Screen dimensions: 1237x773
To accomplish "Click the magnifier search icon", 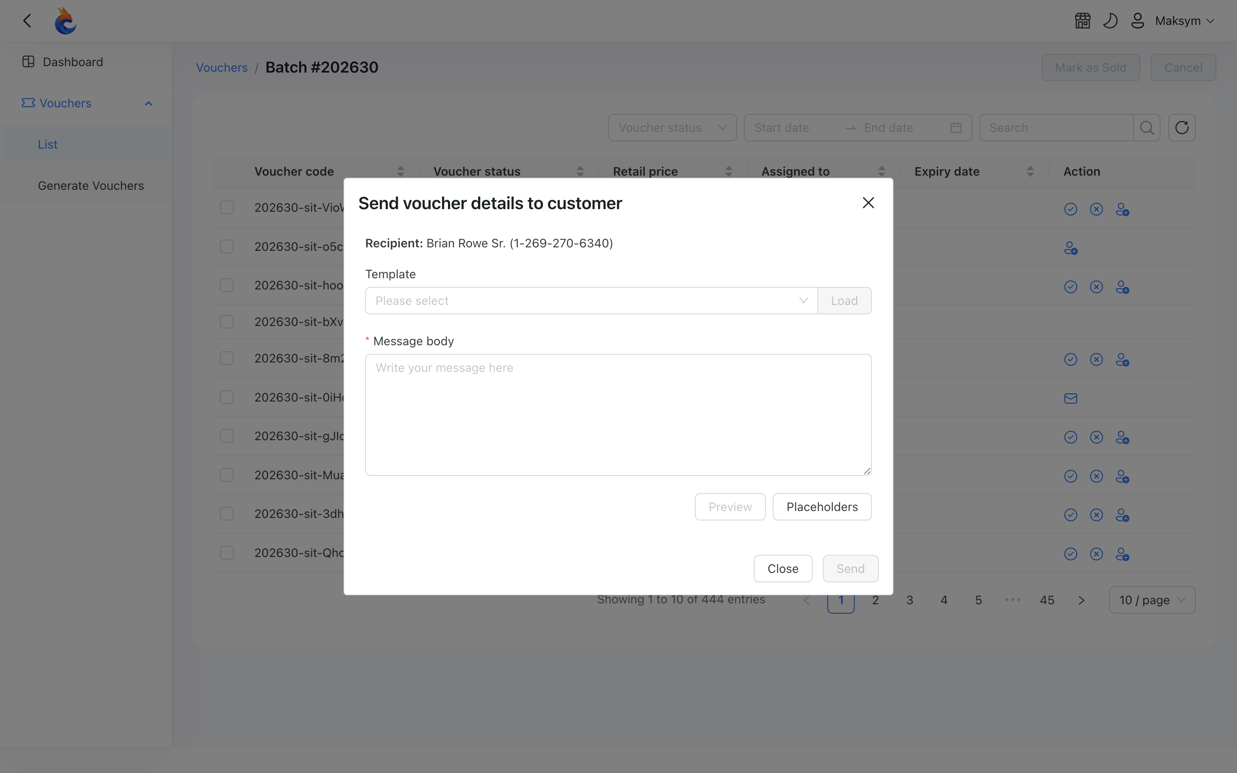I will [1146, 128].
